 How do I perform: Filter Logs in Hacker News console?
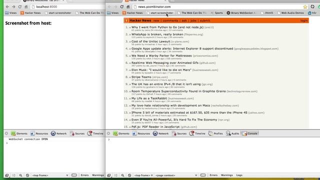pyautogui.click(x=239, y=175)
